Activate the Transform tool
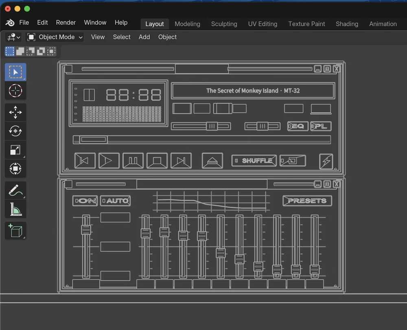This screenshot has width=407, height=330. [x=15, y=168]
